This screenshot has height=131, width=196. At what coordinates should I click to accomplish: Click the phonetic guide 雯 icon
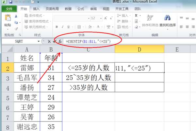tap(108, 27)
